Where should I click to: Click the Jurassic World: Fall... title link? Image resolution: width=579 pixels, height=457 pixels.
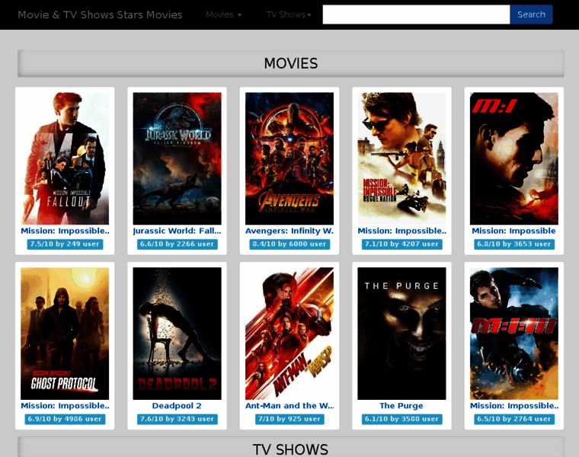(178, 231)
